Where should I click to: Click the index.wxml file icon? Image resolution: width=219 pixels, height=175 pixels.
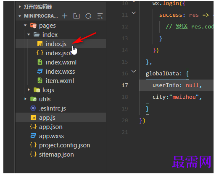coord(40,62)
